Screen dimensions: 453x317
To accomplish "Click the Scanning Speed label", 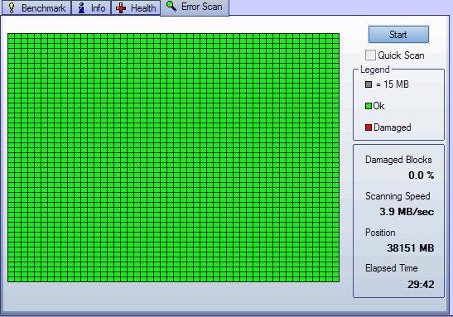I will 398,196.
